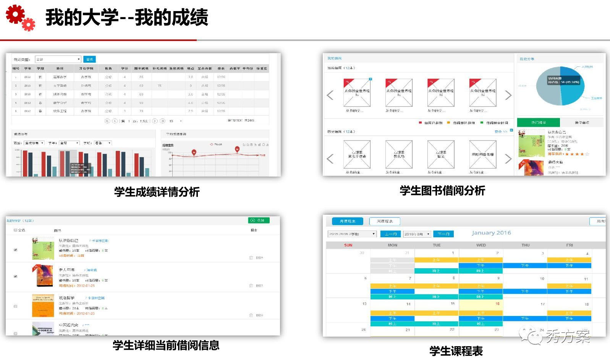Uncheck the 认识你自己 book checkbox
The height and width of the screenshot is (363, 610).
coord(16,250)
